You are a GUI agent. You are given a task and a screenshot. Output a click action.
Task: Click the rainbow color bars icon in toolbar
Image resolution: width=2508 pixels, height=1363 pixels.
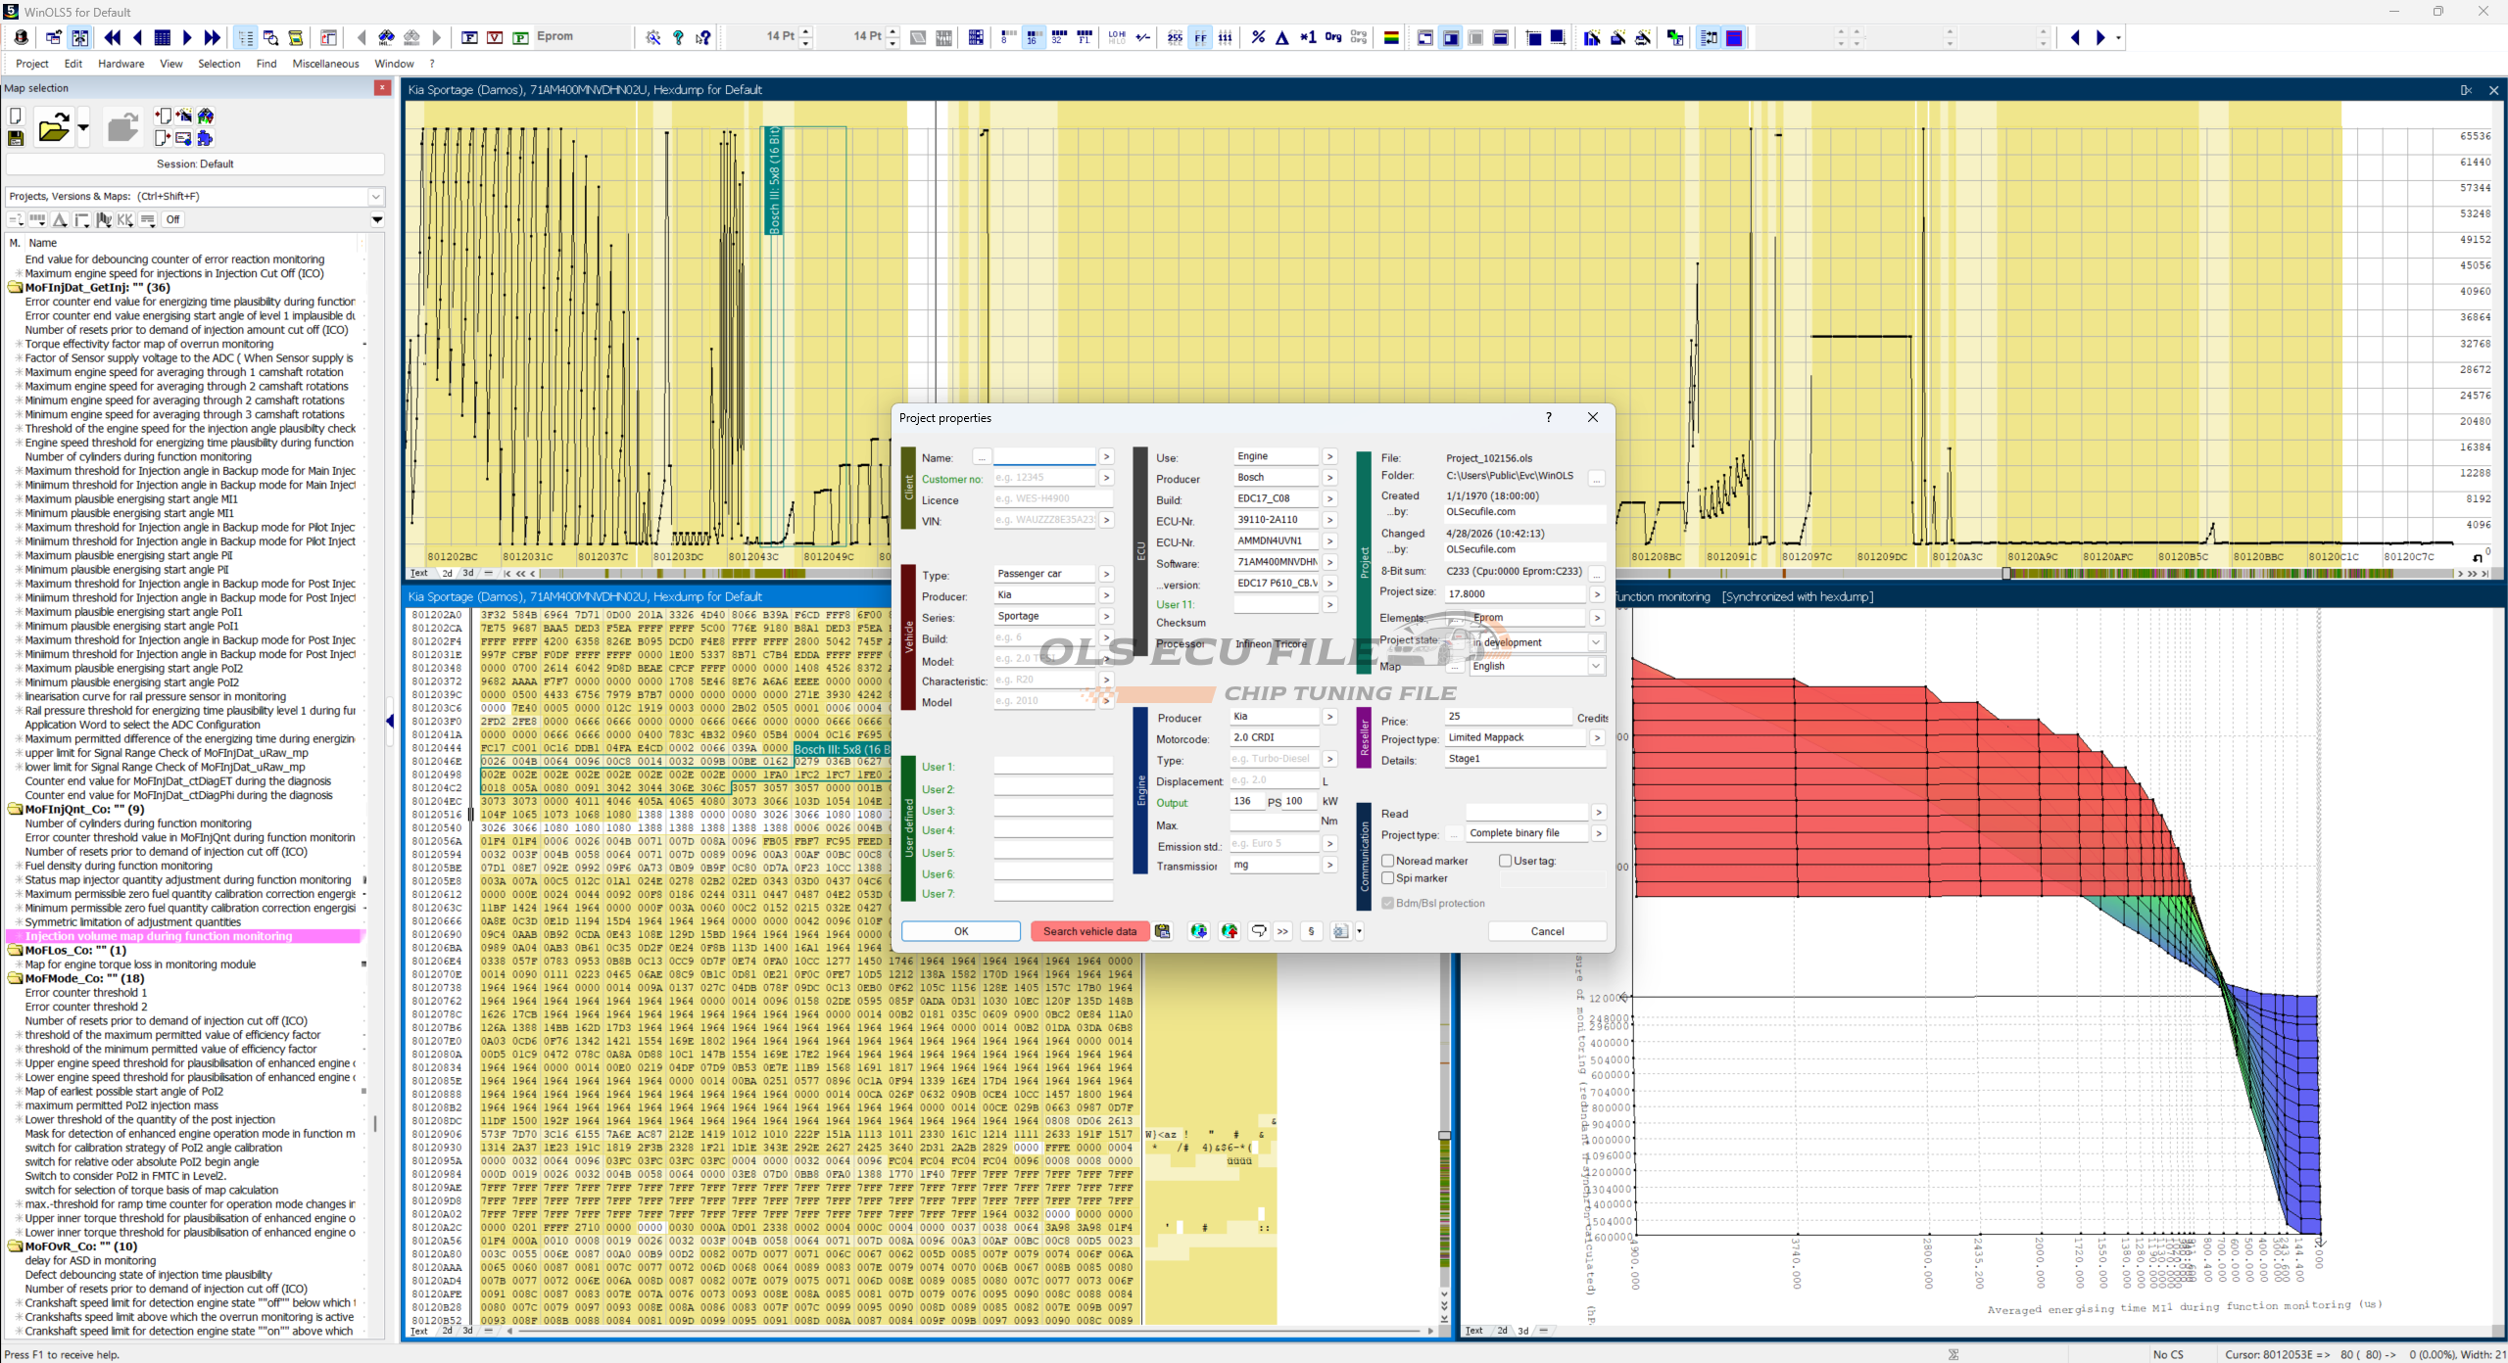click(1391, 37)
